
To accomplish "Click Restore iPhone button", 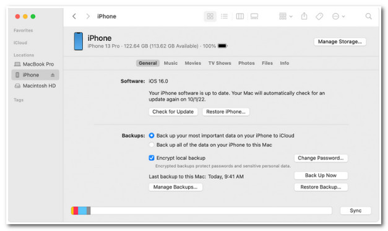I will pyautogui.click(x=226, y=111).
